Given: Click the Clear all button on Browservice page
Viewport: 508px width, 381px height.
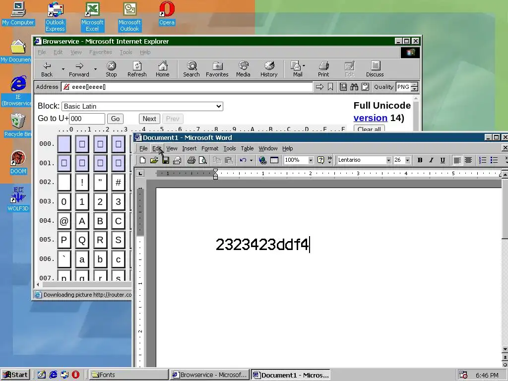Looking at the screenshot, I should 369,128.
